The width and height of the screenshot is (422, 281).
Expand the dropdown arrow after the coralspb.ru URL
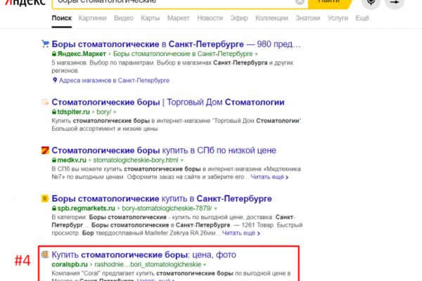(x=205, y=265)
